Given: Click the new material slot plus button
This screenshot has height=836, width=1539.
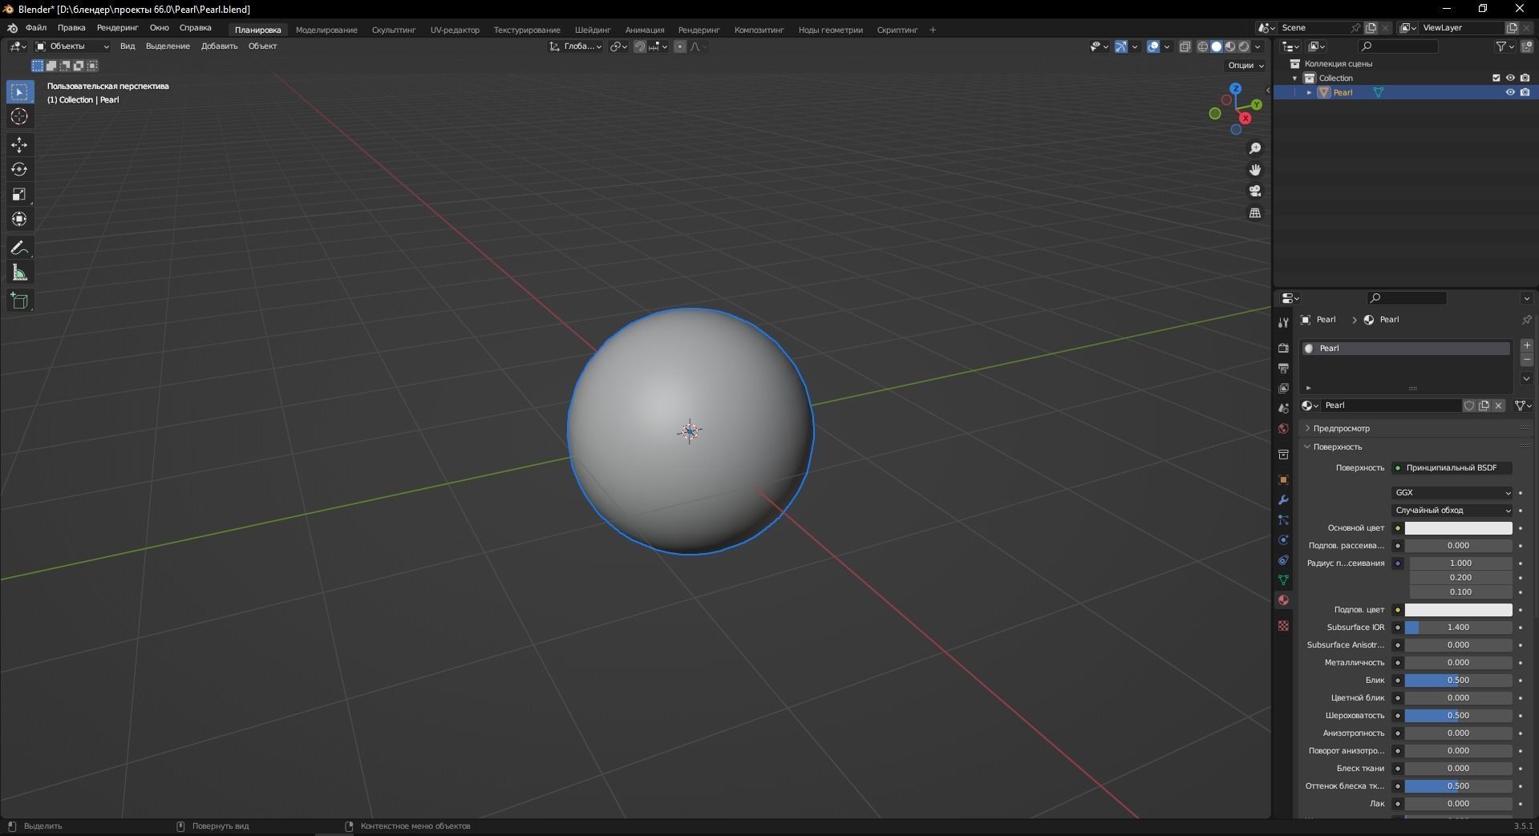Looking at the screenshot, I should pos(1526,345).
